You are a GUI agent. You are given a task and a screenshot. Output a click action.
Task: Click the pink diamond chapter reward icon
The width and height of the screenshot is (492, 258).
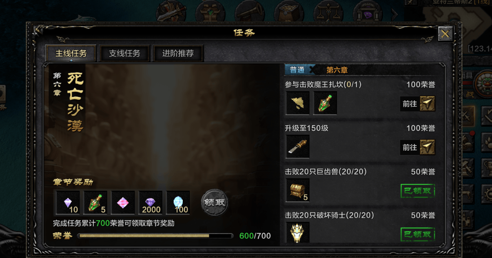click(x=123, y=203)
